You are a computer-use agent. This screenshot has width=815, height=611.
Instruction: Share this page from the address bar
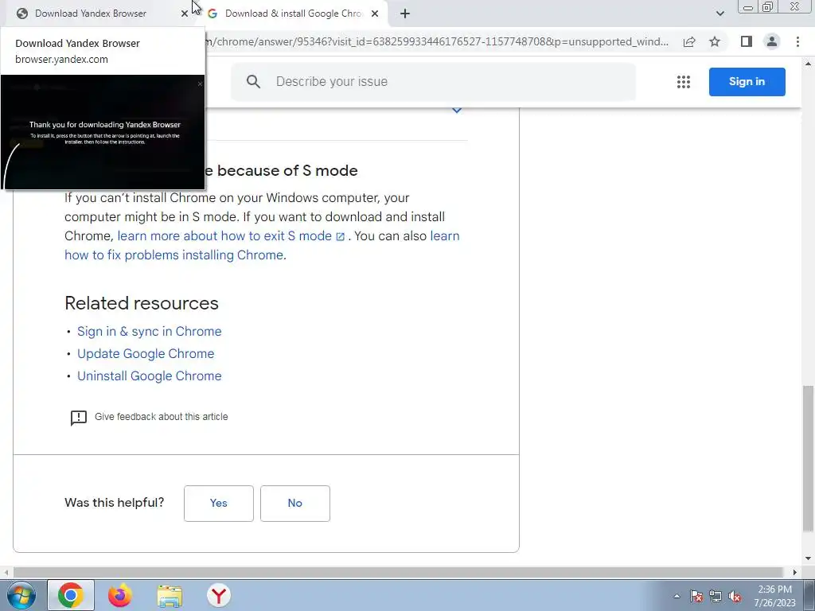point(689,41)
